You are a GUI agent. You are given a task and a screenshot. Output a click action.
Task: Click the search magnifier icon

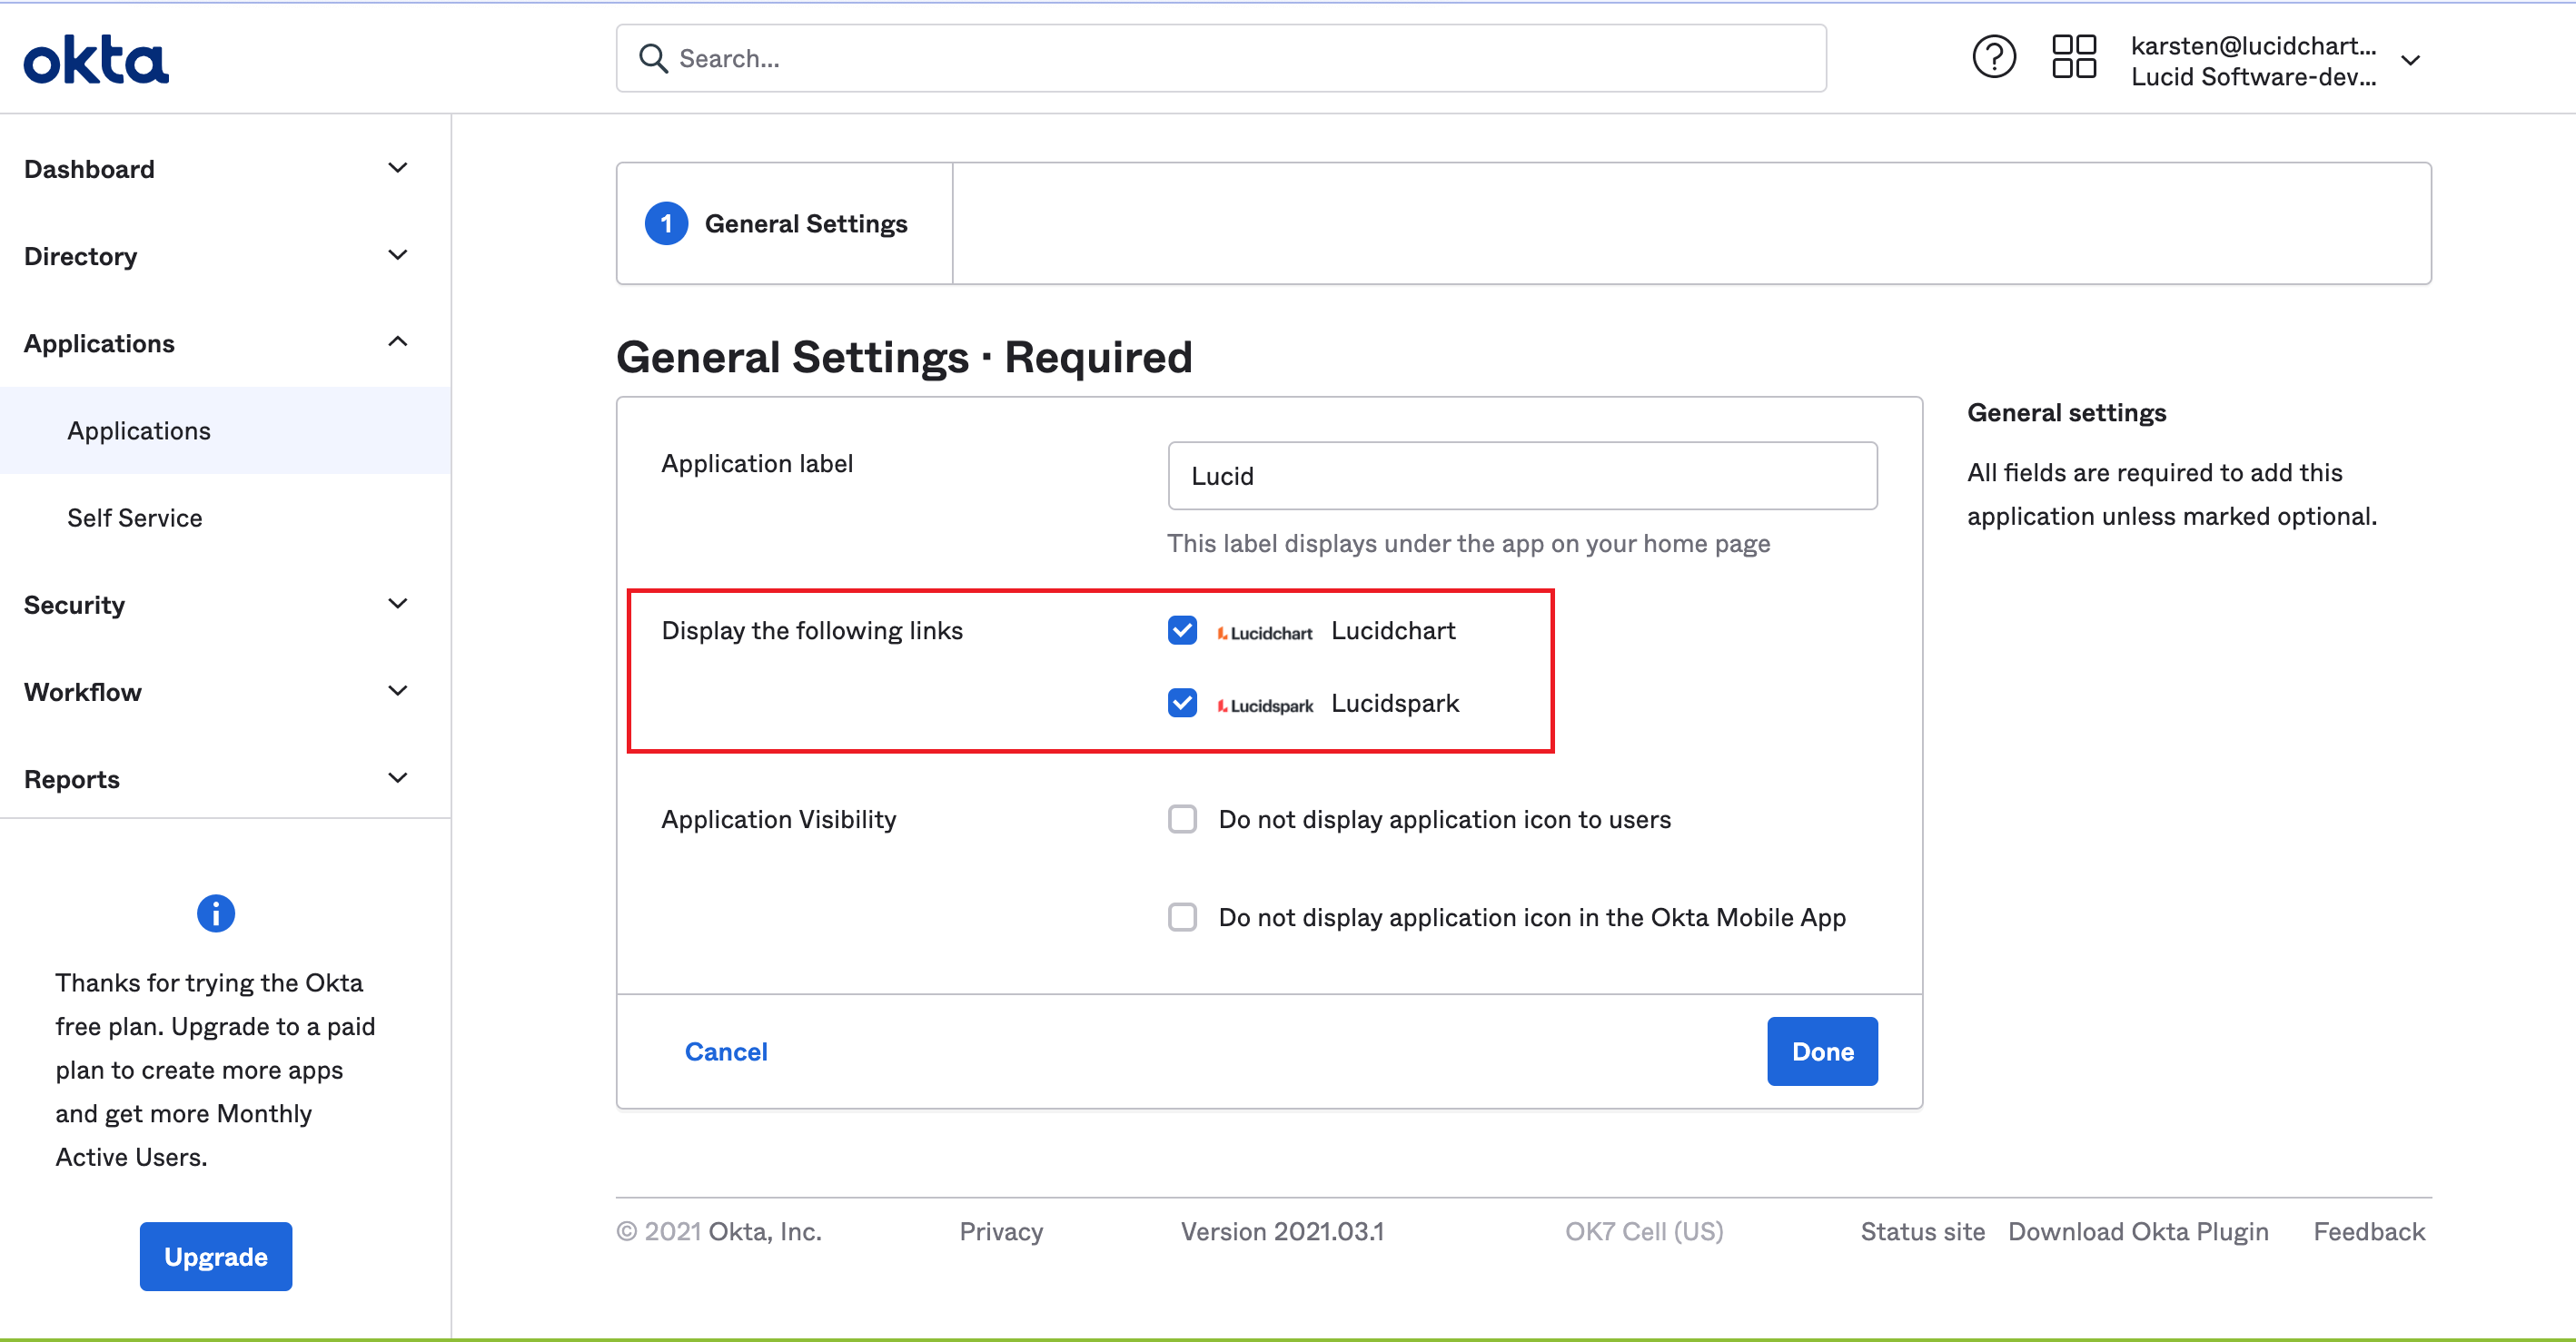pyautogui.click(x=654, y=58)
